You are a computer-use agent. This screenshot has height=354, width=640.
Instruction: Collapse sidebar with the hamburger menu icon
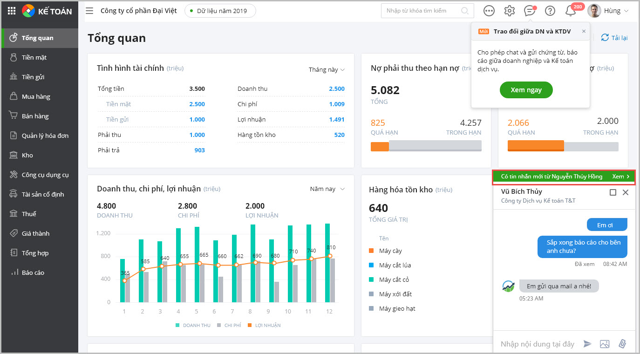coord(89,11)
